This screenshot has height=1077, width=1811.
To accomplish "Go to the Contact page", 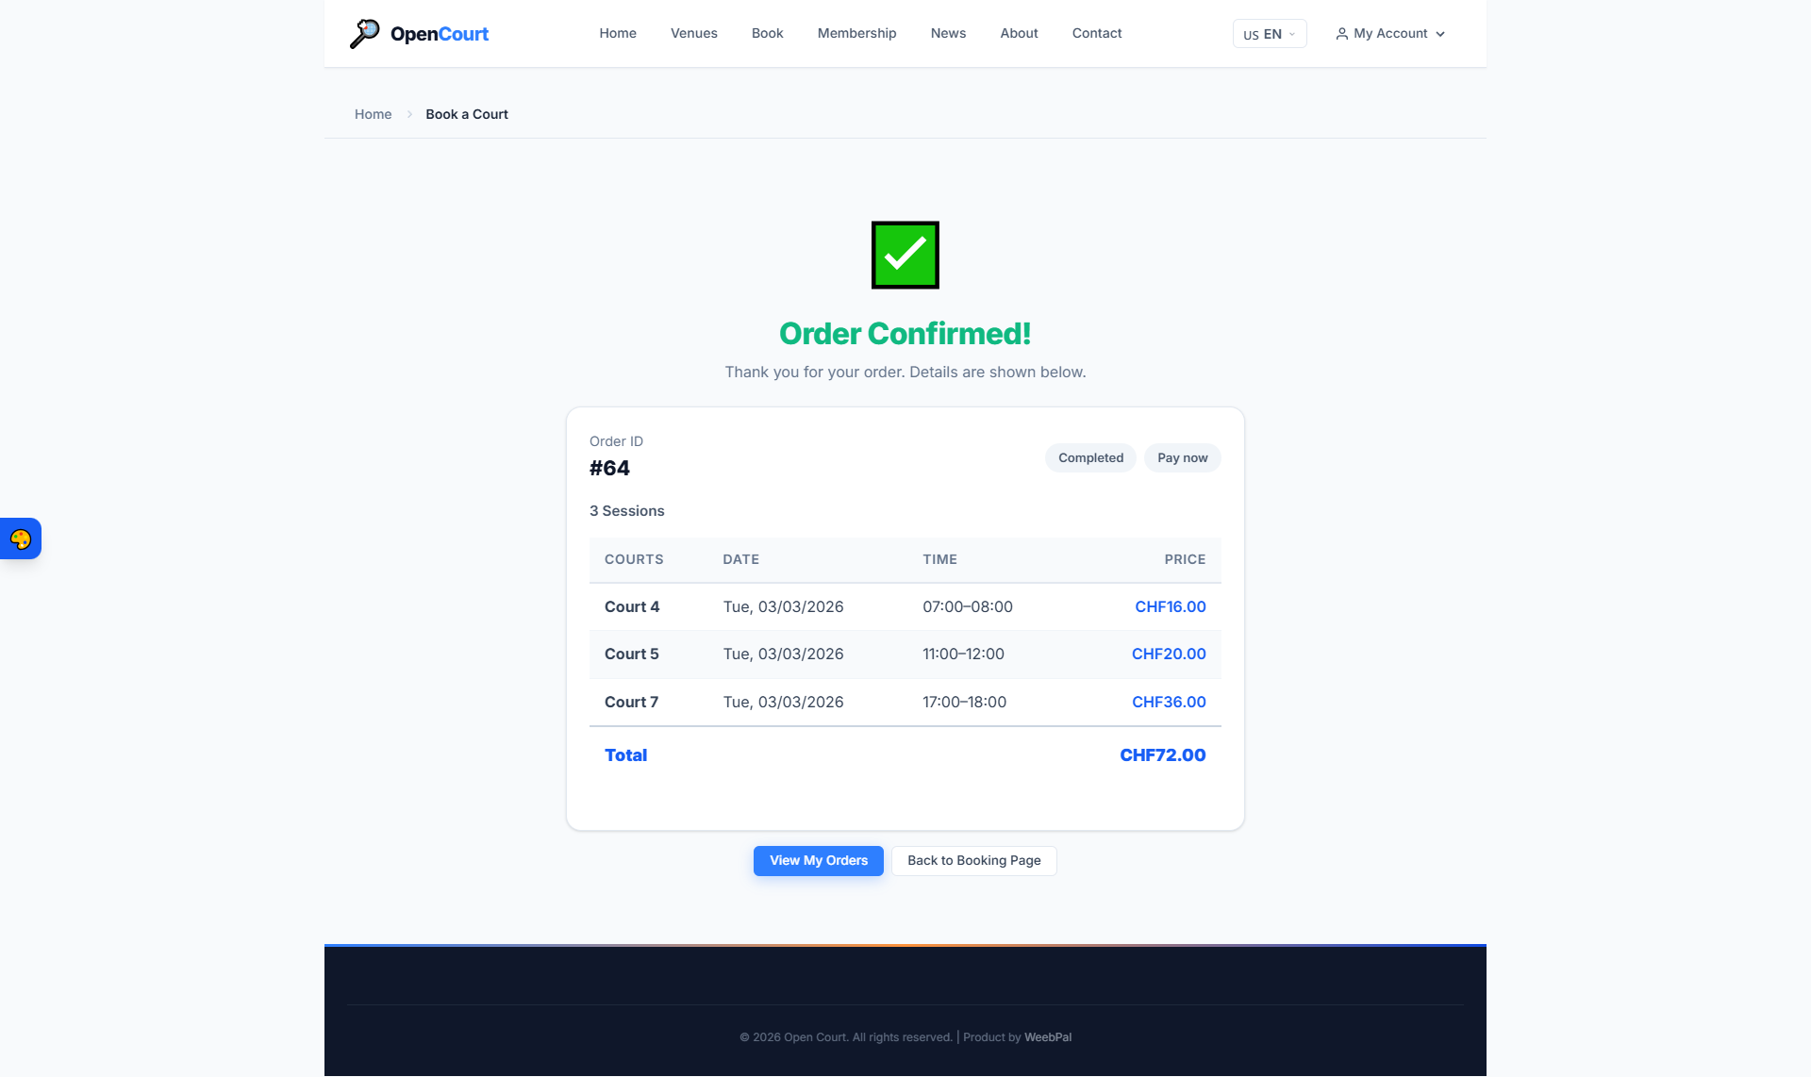I will click(1096, 33).
